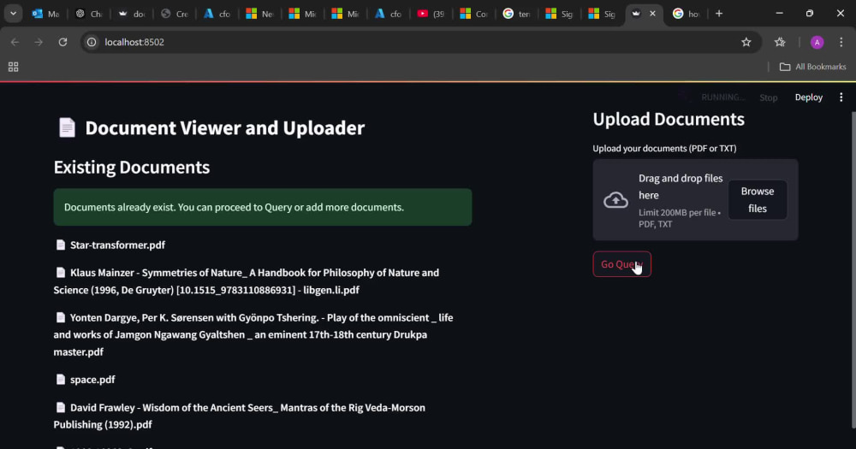Minimize the browser window

(x=780, y=14)
